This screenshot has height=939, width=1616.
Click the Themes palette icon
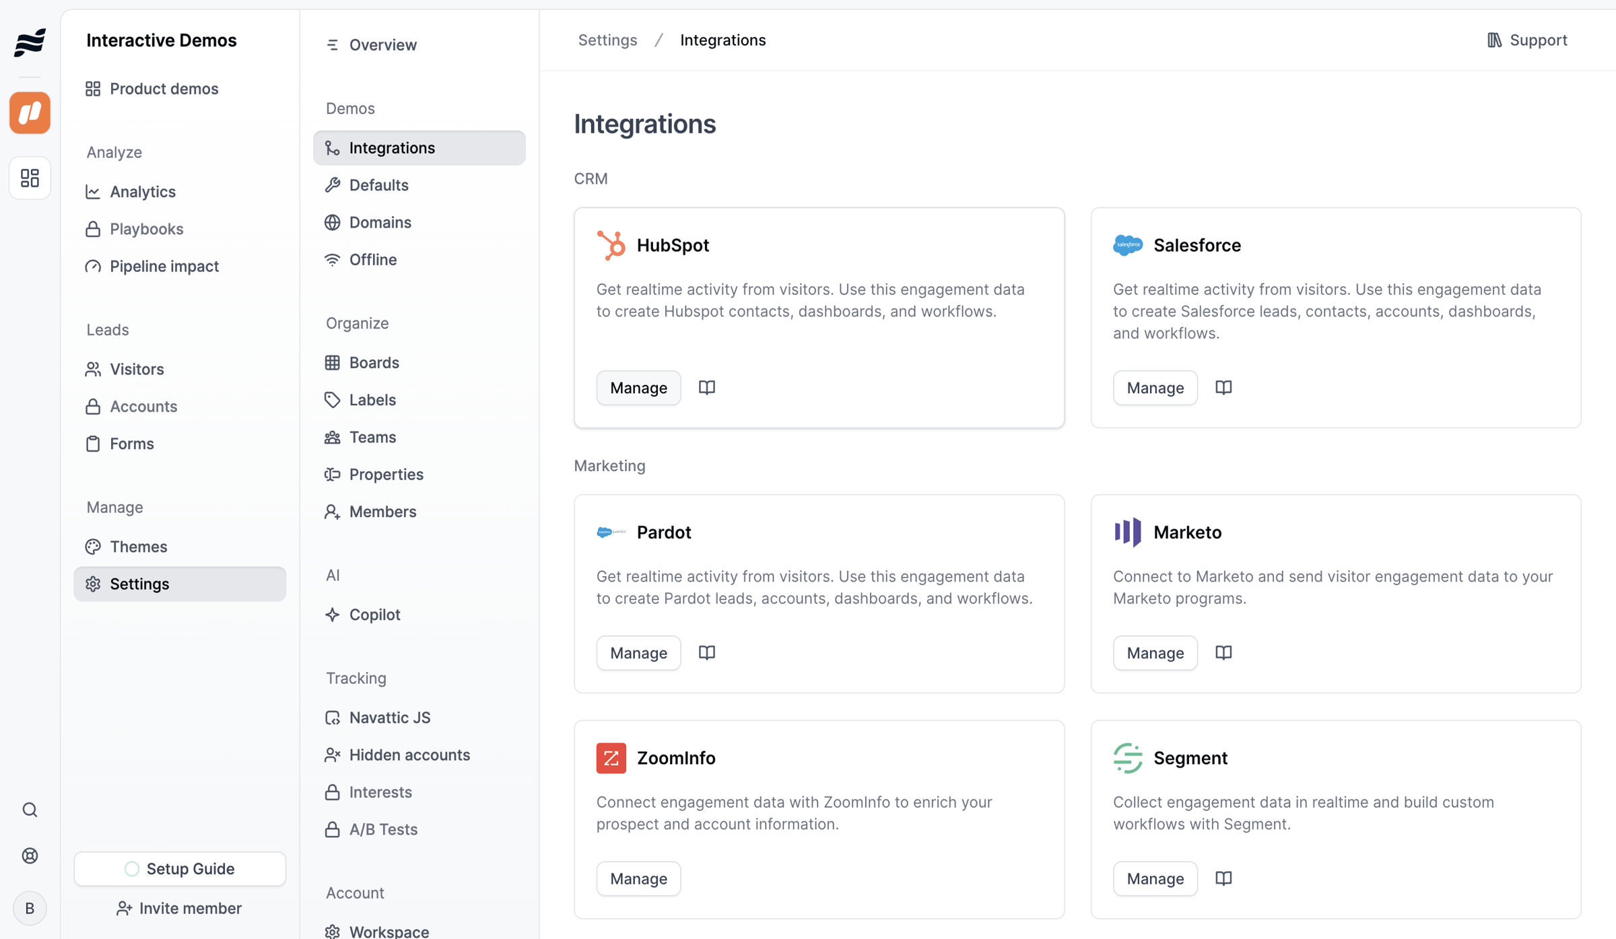tap(93, 547)
